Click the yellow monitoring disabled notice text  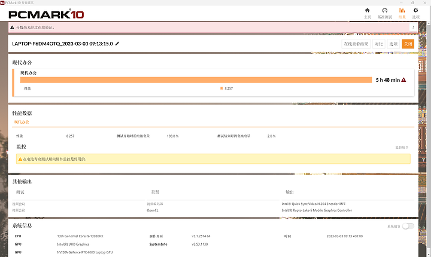tap(54, 159)
